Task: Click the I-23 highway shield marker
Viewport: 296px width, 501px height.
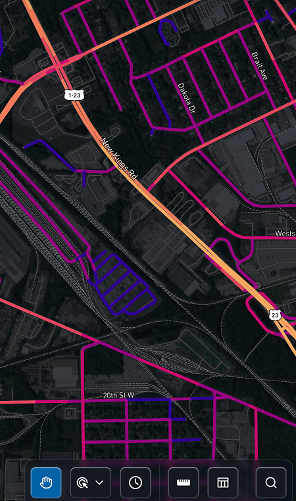Action: click(74, 95)
